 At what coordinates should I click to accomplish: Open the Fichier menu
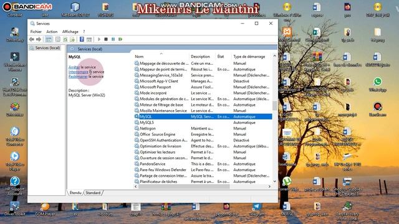point(36,32)
